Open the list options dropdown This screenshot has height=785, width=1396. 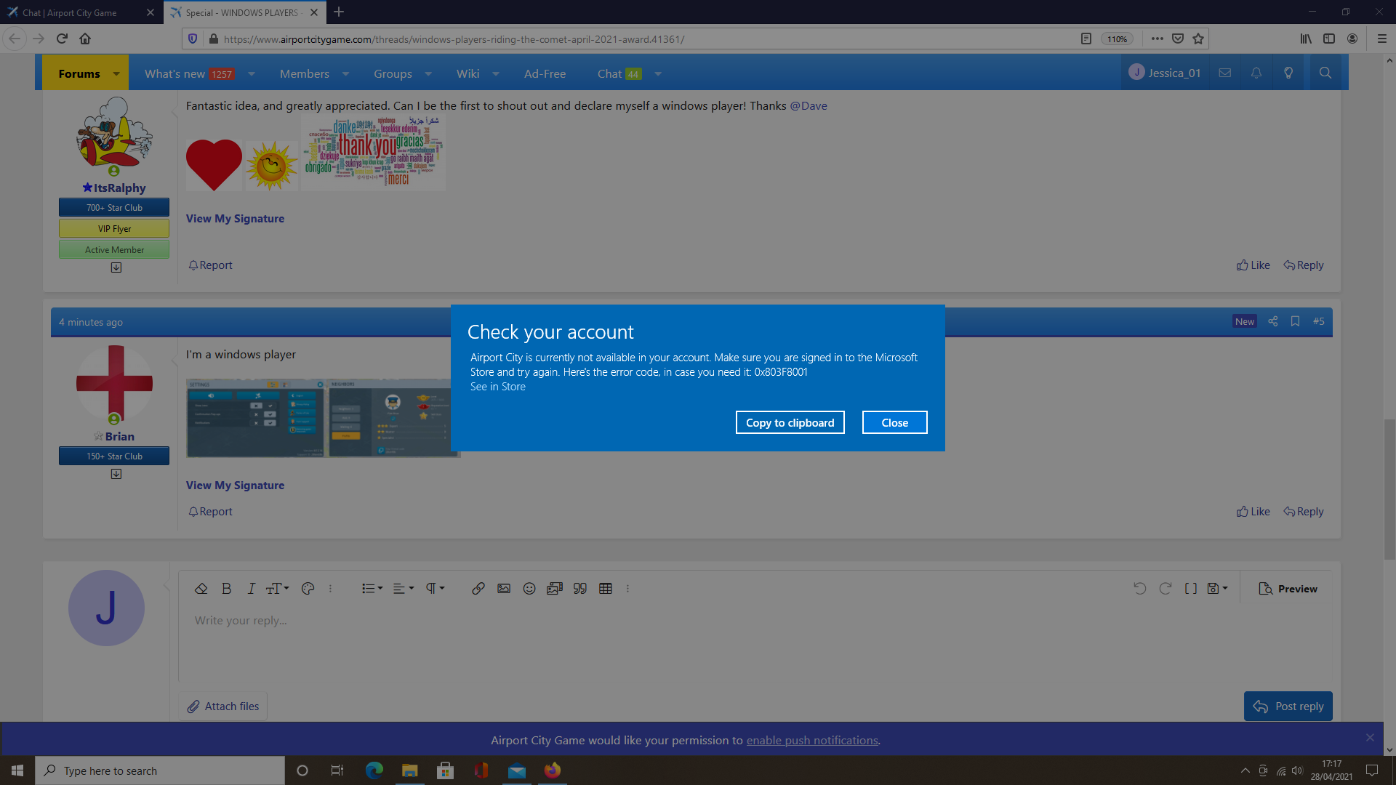372,589
